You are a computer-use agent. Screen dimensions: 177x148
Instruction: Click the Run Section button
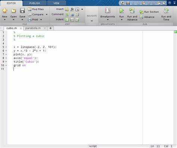149,12
